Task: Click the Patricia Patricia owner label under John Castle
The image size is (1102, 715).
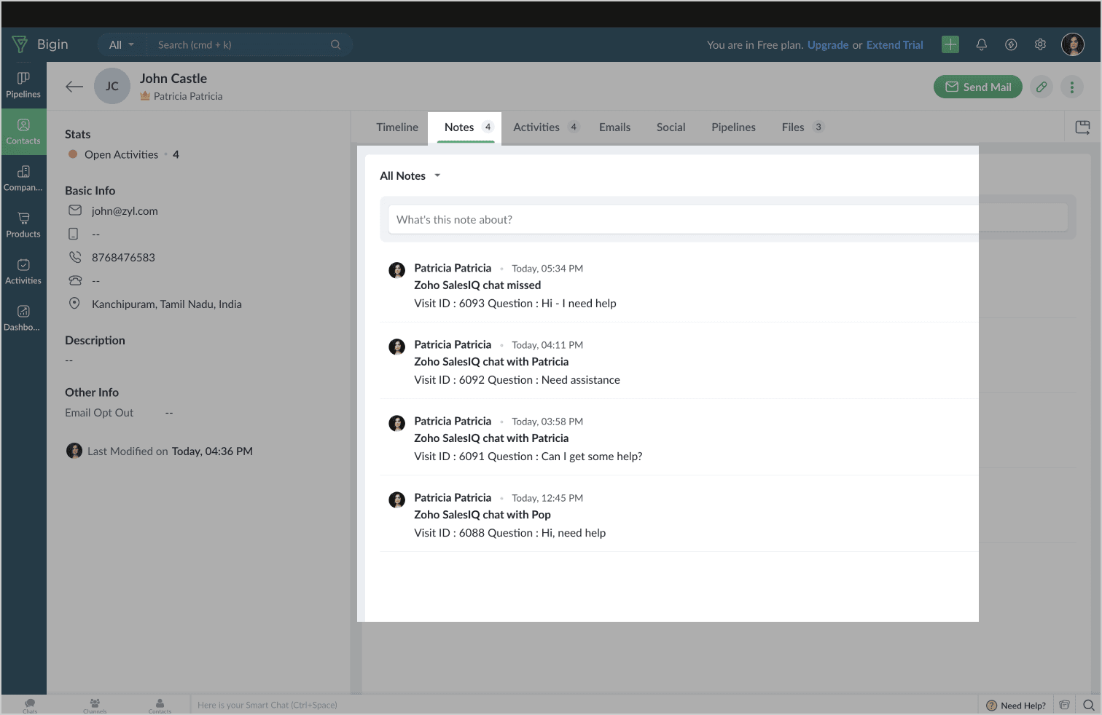Action: tap(188, 96)
